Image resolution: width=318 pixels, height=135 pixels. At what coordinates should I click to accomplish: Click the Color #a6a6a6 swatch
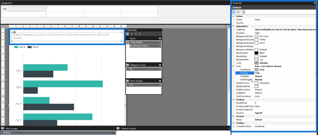[x=256, y=63]
